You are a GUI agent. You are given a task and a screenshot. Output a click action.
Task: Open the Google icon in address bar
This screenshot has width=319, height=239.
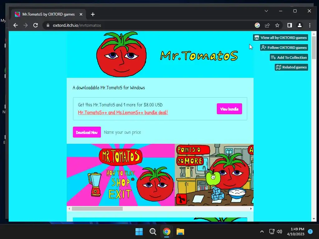click(257, 25)
